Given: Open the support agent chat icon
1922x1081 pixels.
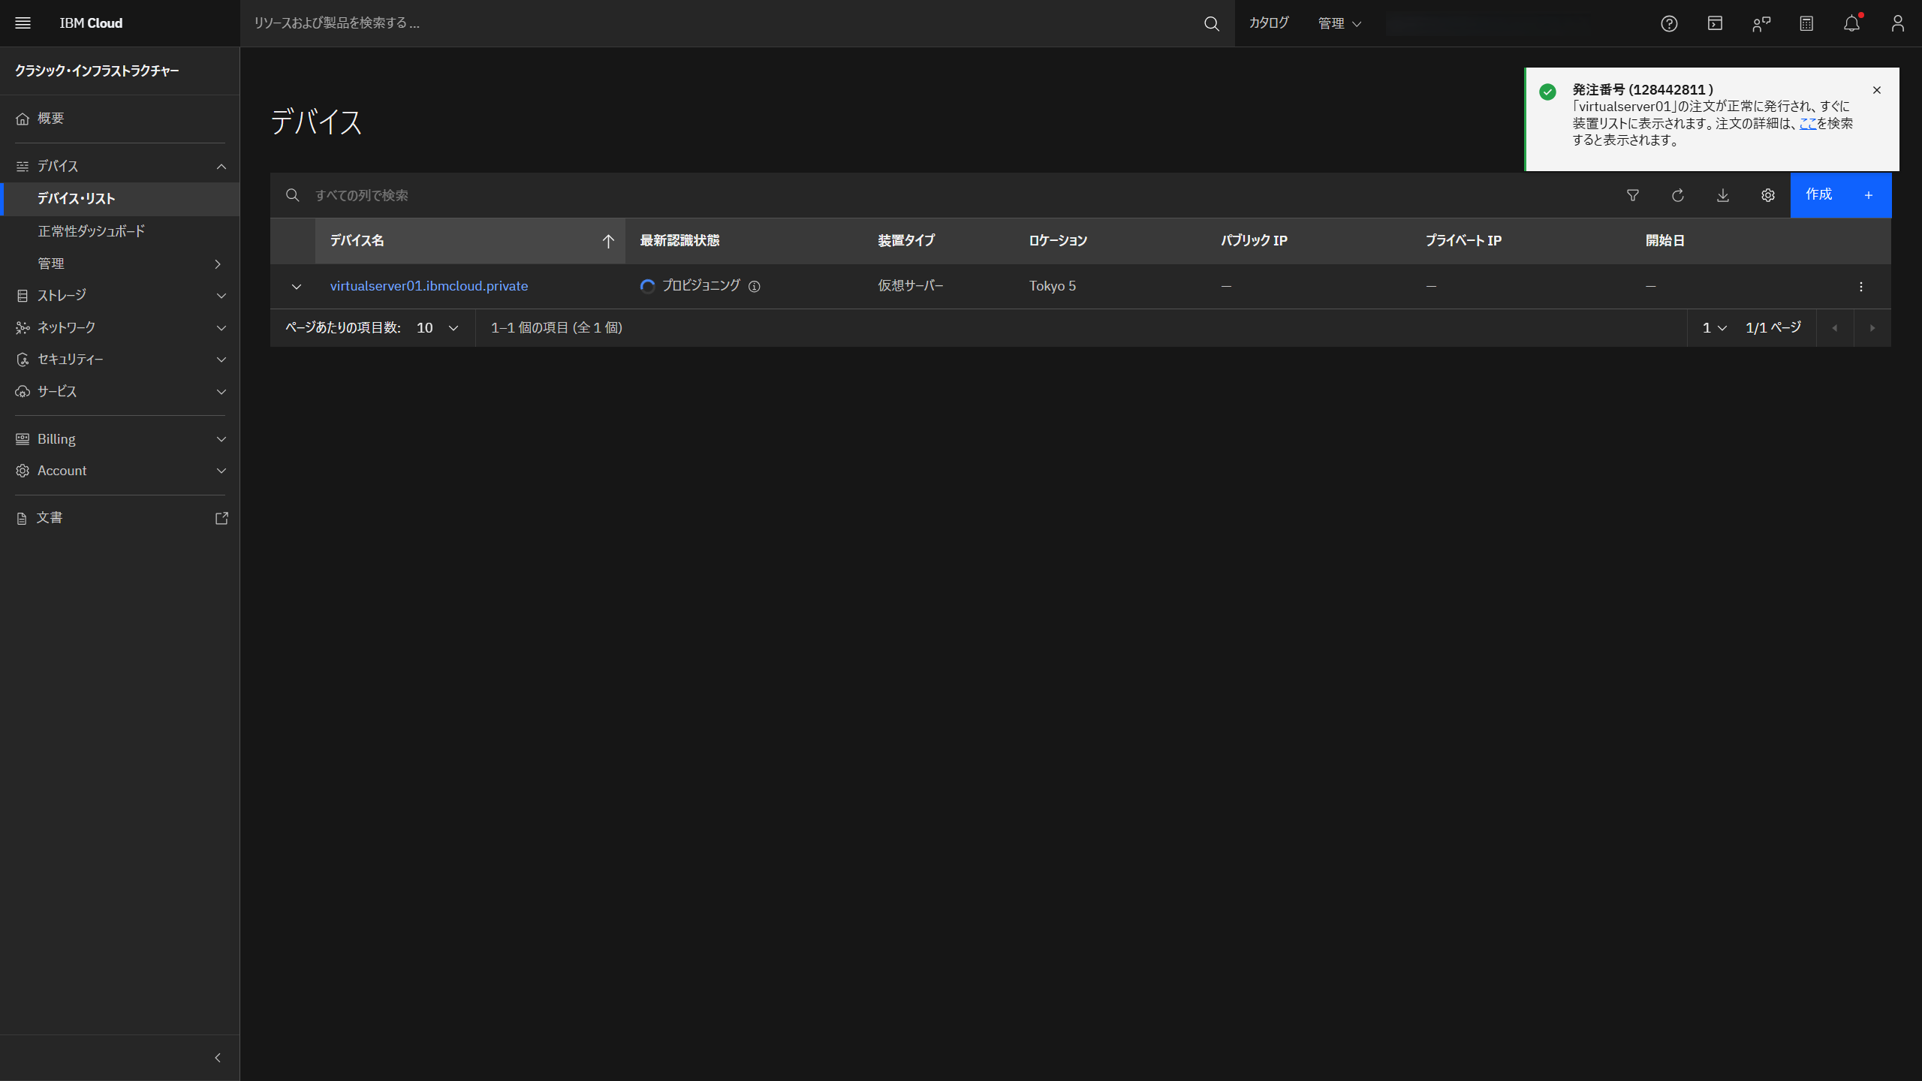Looking at the screenshot, I should tap(1761, 23).
